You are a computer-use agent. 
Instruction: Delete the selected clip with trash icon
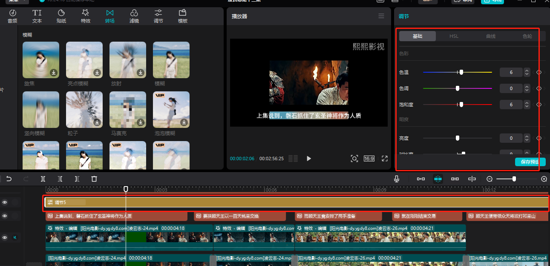pos(95,179)
